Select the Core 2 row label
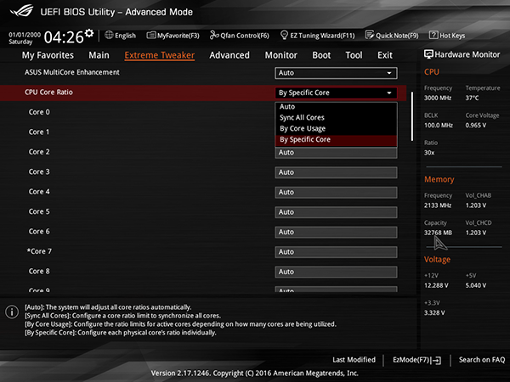 (39, 152)
